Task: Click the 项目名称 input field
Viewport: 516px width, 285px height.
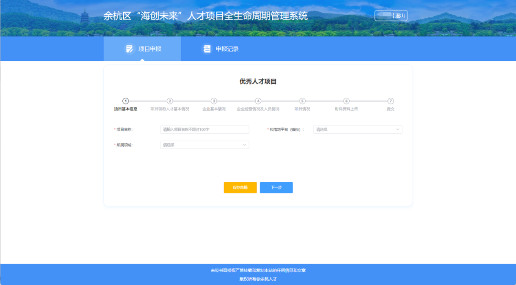Action: tap(204, 129)
